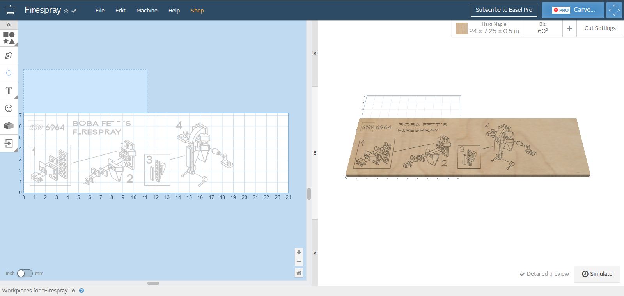Click the saved checkmark next to the title

pos(74,11)
